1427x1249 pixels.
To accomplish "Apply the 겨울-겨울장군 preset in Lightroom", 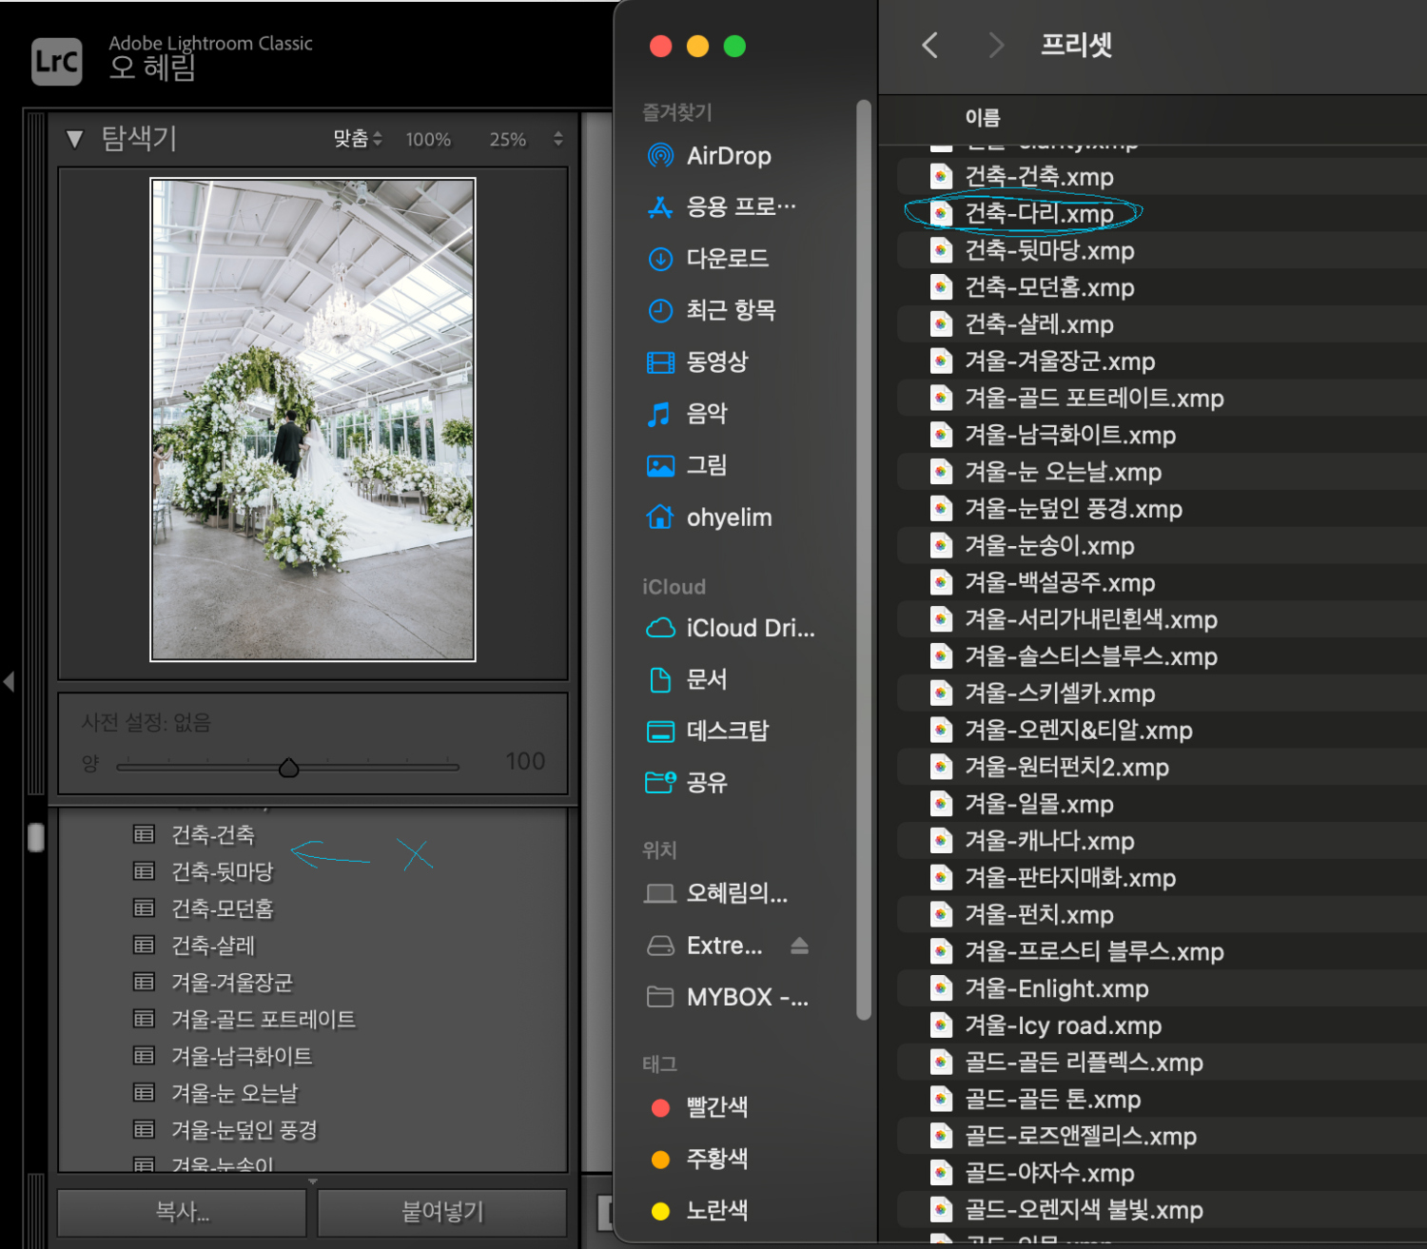I will pos(232,982).
